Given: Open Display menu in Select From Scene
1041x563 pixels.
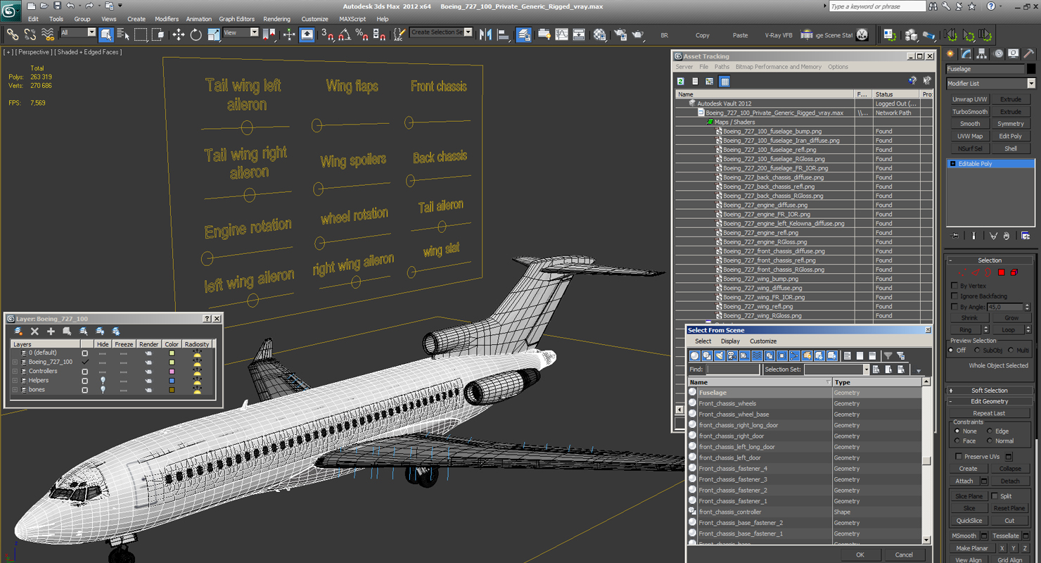Looking at the screenshot, I should click(730, 341).
